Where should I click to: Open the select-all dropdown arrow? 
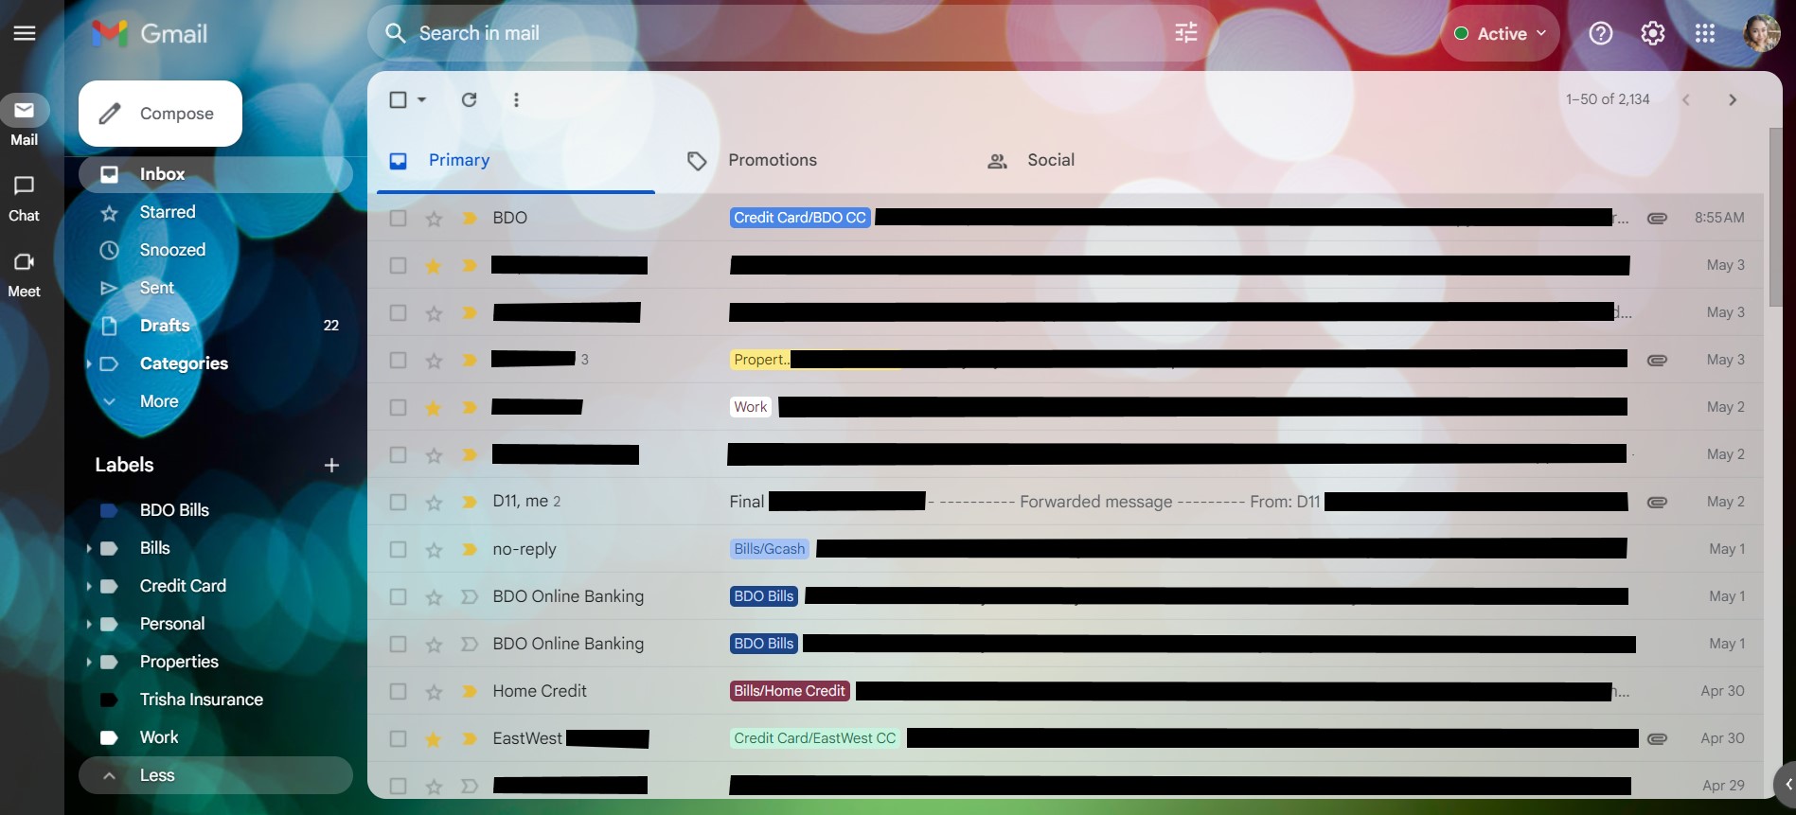(x=422, y=99)
